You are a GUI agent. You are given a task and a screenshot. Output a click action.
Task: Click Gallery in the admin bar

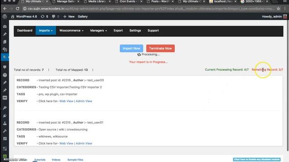83,17
